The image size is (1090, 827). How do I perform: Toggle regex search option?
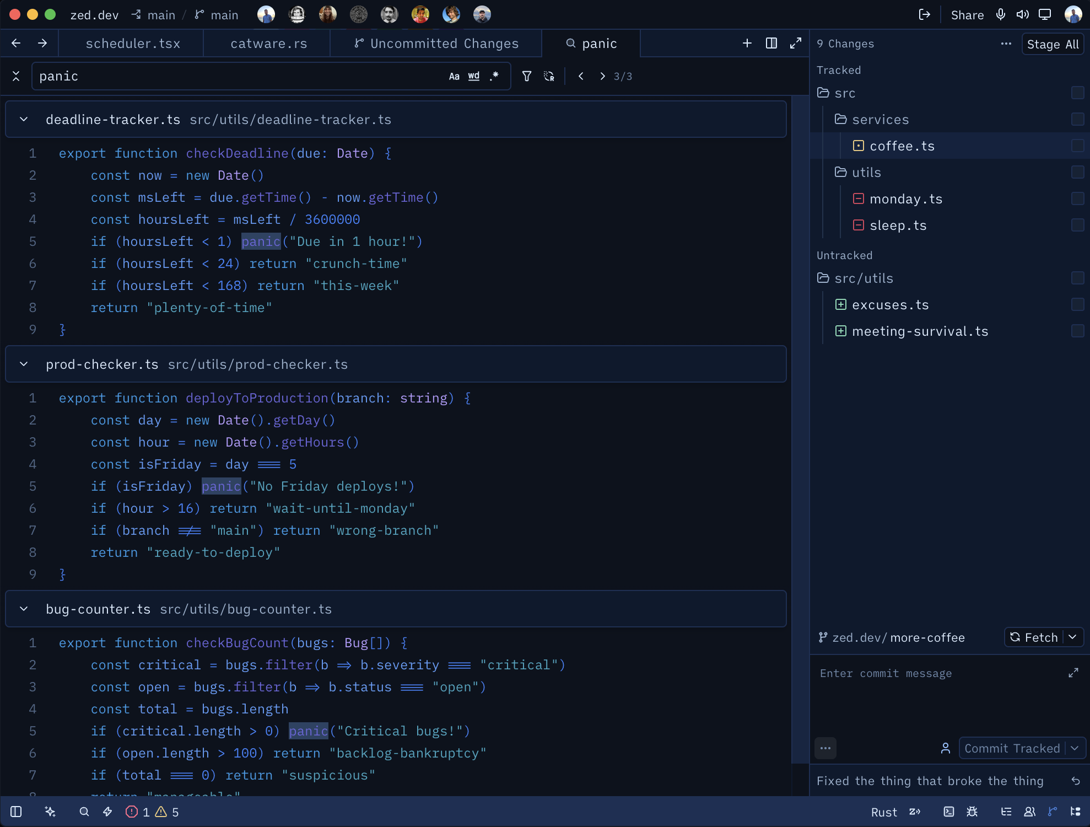pyautogui.click(x=494, y=76)
